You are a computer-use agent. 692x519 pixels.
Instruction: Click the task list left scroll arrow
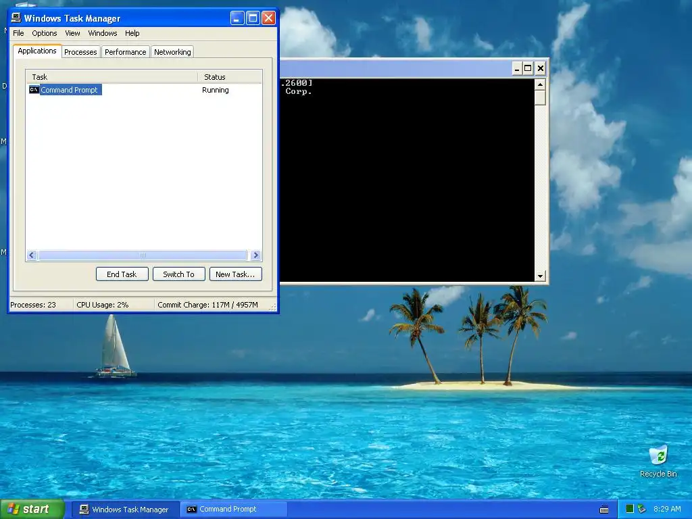coord(31,255)
